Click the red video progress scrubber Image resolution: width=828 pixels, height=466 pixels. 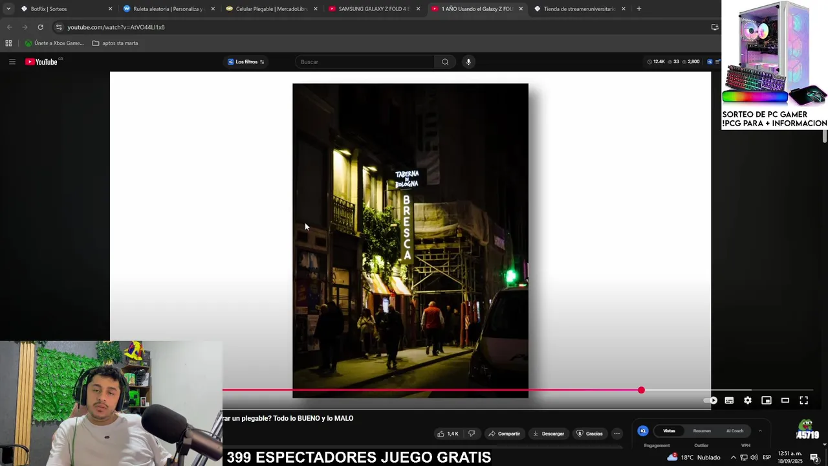[641, 390]
